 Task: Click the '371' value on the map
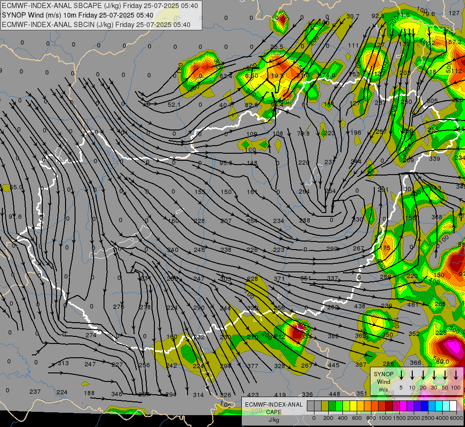point(279,278)
